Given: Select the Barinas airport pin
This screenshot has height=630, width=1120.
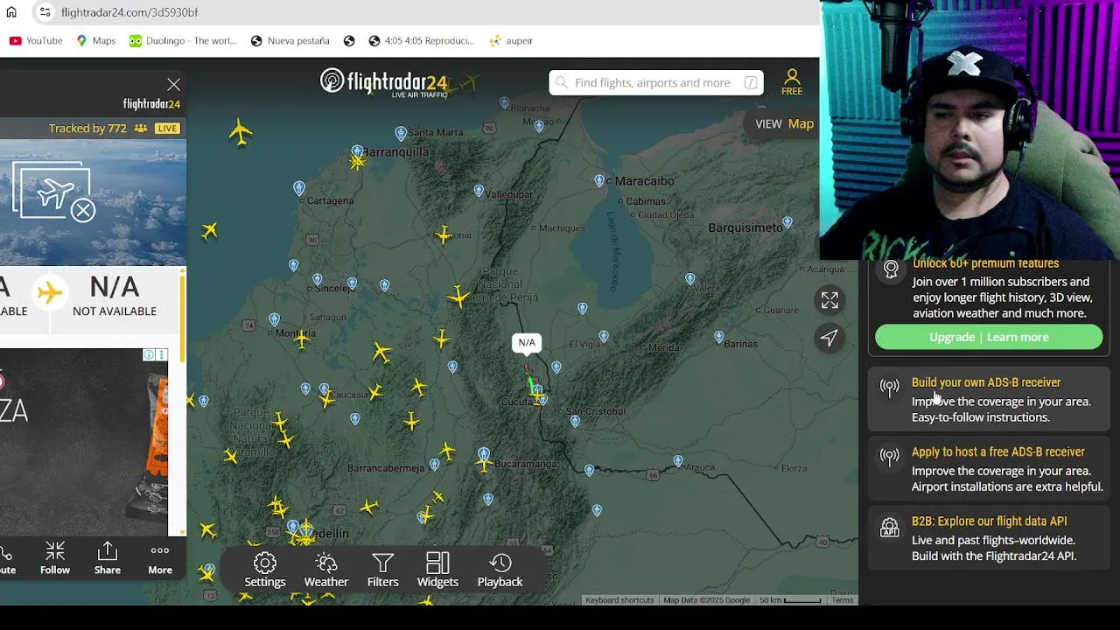Looking at the screenshot, I should pos(718,337).
